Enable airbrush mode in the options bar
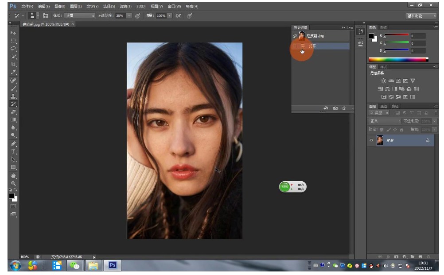Screen dimensions: 444x275 tap(179, 16)
